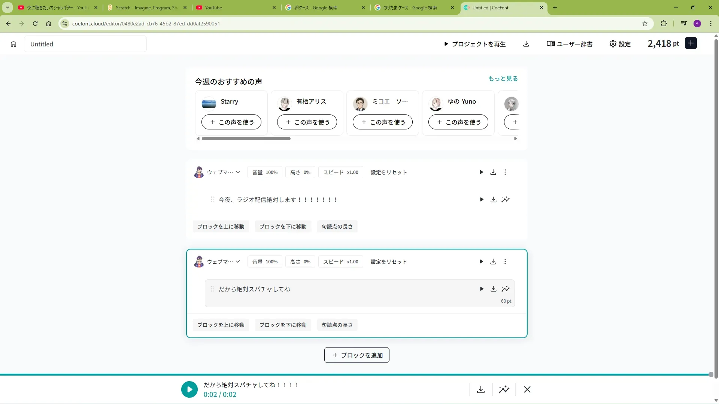Open the もっと見る link for recommended voices
Viewport: 719px width, 404px height.
[x=503, y=79]
